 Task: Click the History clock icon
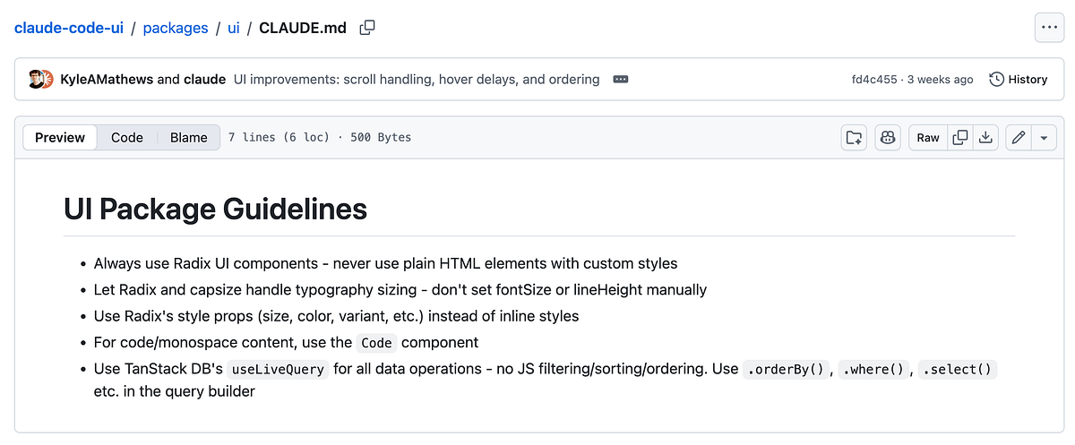click(x=996, y=80)
